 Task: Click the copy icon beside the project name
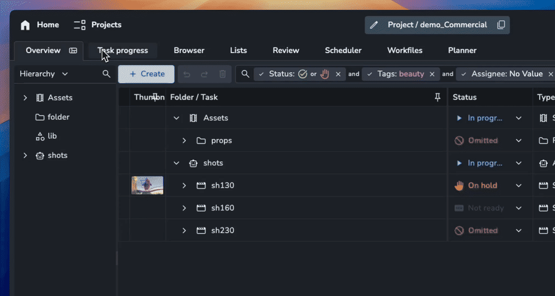501,25
